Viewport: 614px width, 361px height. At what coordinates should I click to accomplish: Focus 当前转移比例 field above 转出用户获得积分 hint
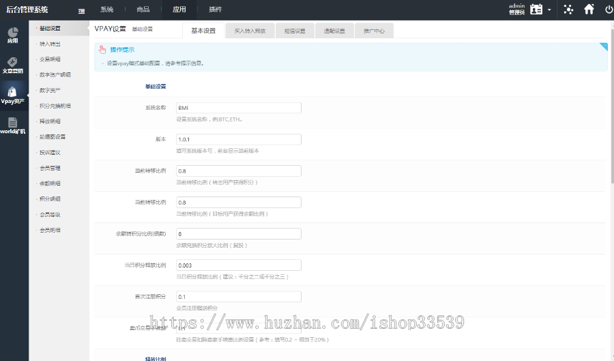coord(239,171)
